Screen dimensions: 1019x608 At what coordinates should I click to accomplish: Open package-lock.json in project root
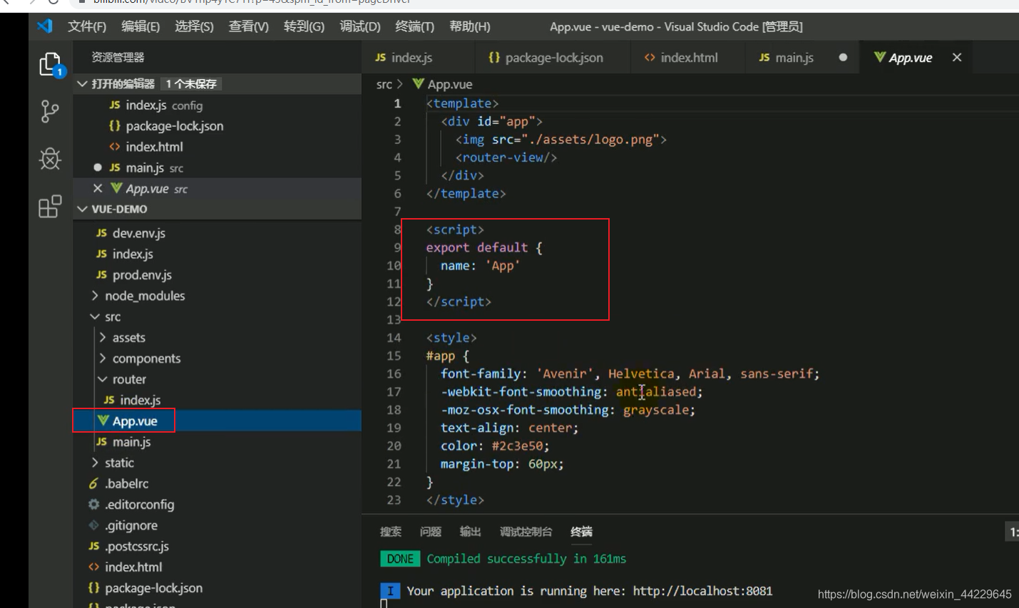pos(217,588)
